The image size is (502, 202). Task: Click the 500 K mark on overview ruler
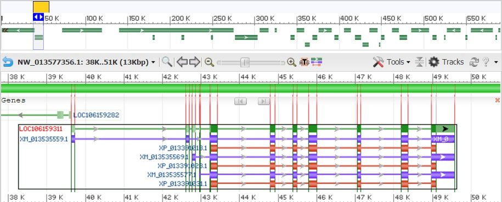pyautogui.click(x=433, y=19)
